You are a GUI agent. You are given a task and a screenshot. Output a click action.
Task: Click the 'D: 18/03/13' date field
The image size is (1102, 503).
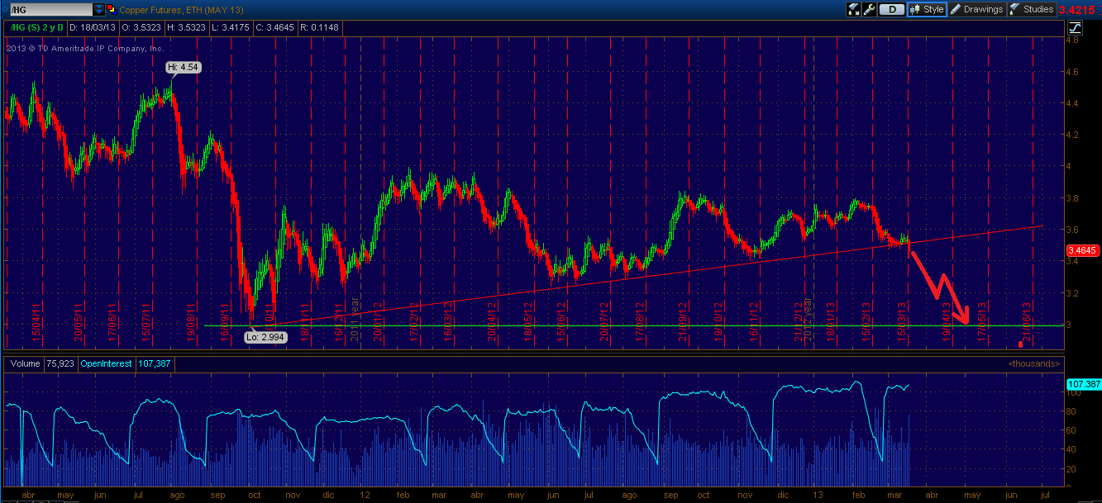[93, 27]
